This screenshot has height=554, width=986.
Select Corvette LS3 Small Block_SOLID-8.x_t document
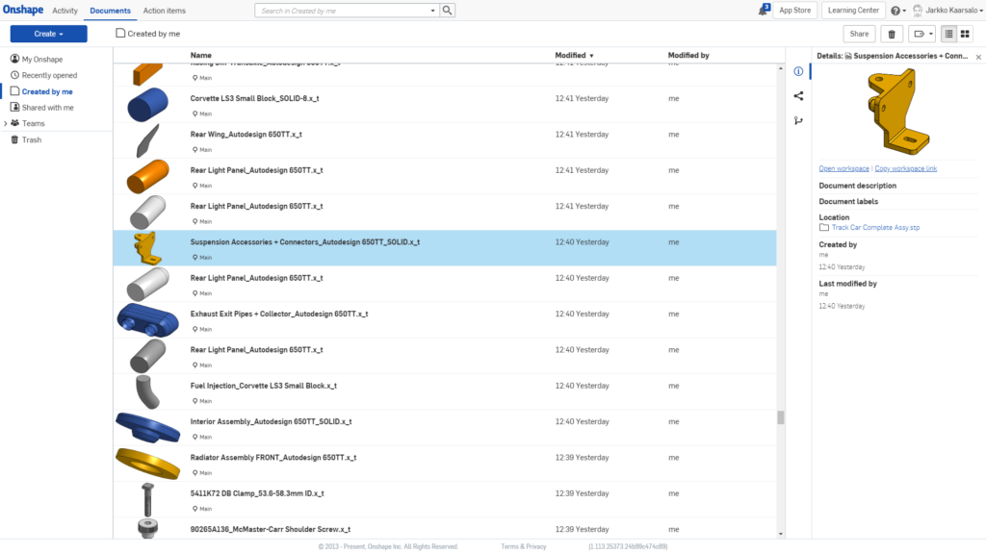254,99
